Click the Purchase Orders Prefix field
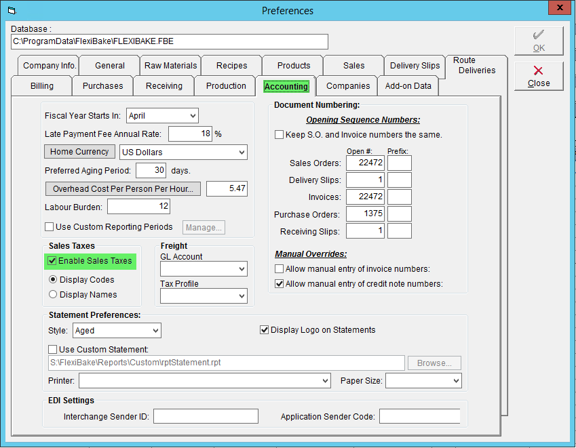This screenshot has width=576, height=448. [400, 214]
